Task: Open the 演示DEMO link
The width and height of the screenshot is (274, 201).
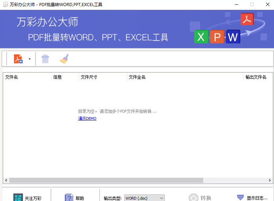Action: pyautogui.click(x=87, y=119)
